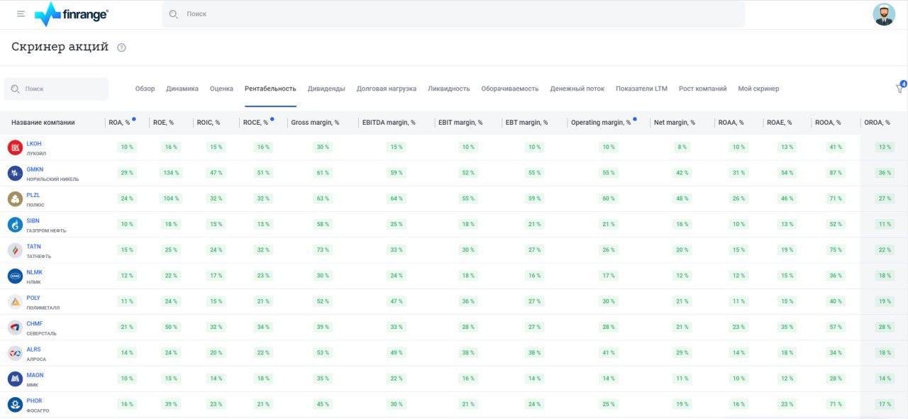This screenshot has height=419, width=908.
Task: Click the Norilsk Nickel GMKN logo
Action: tap(15, 173)
